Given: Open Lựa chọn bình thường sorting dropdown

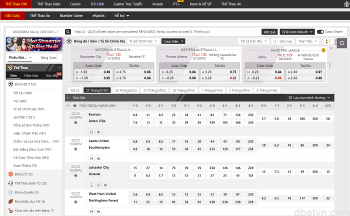Looking at the screenshot, I should (309, 97).
